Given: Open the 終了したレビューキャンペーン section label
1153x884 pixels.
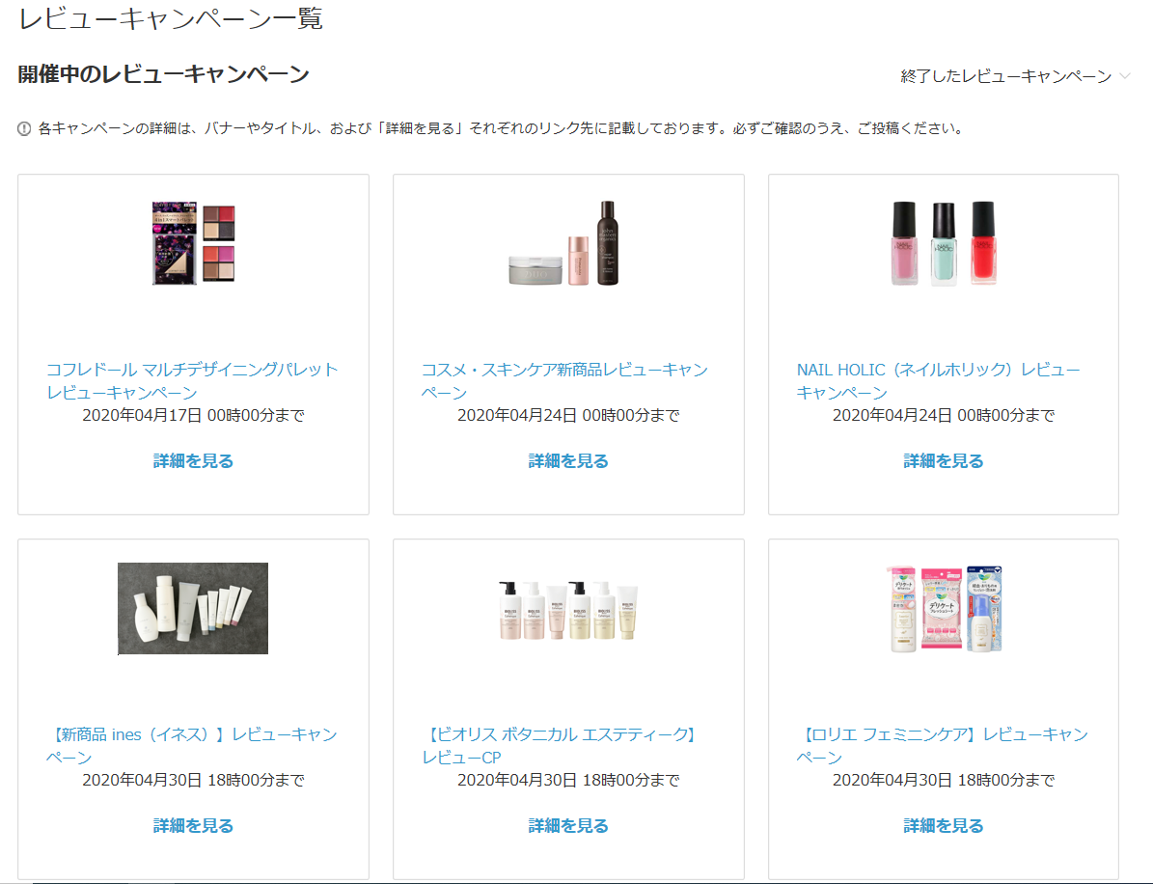Looking at the screenshot, I should [1006, 75].
